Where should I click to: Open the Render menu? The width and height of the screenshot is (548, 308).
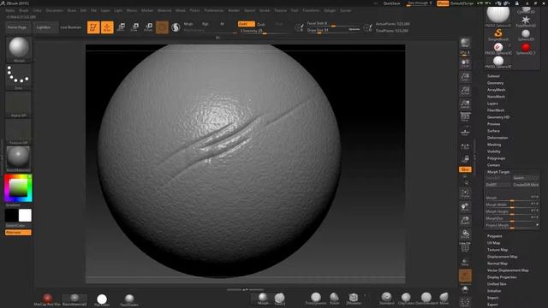[234, 10]
